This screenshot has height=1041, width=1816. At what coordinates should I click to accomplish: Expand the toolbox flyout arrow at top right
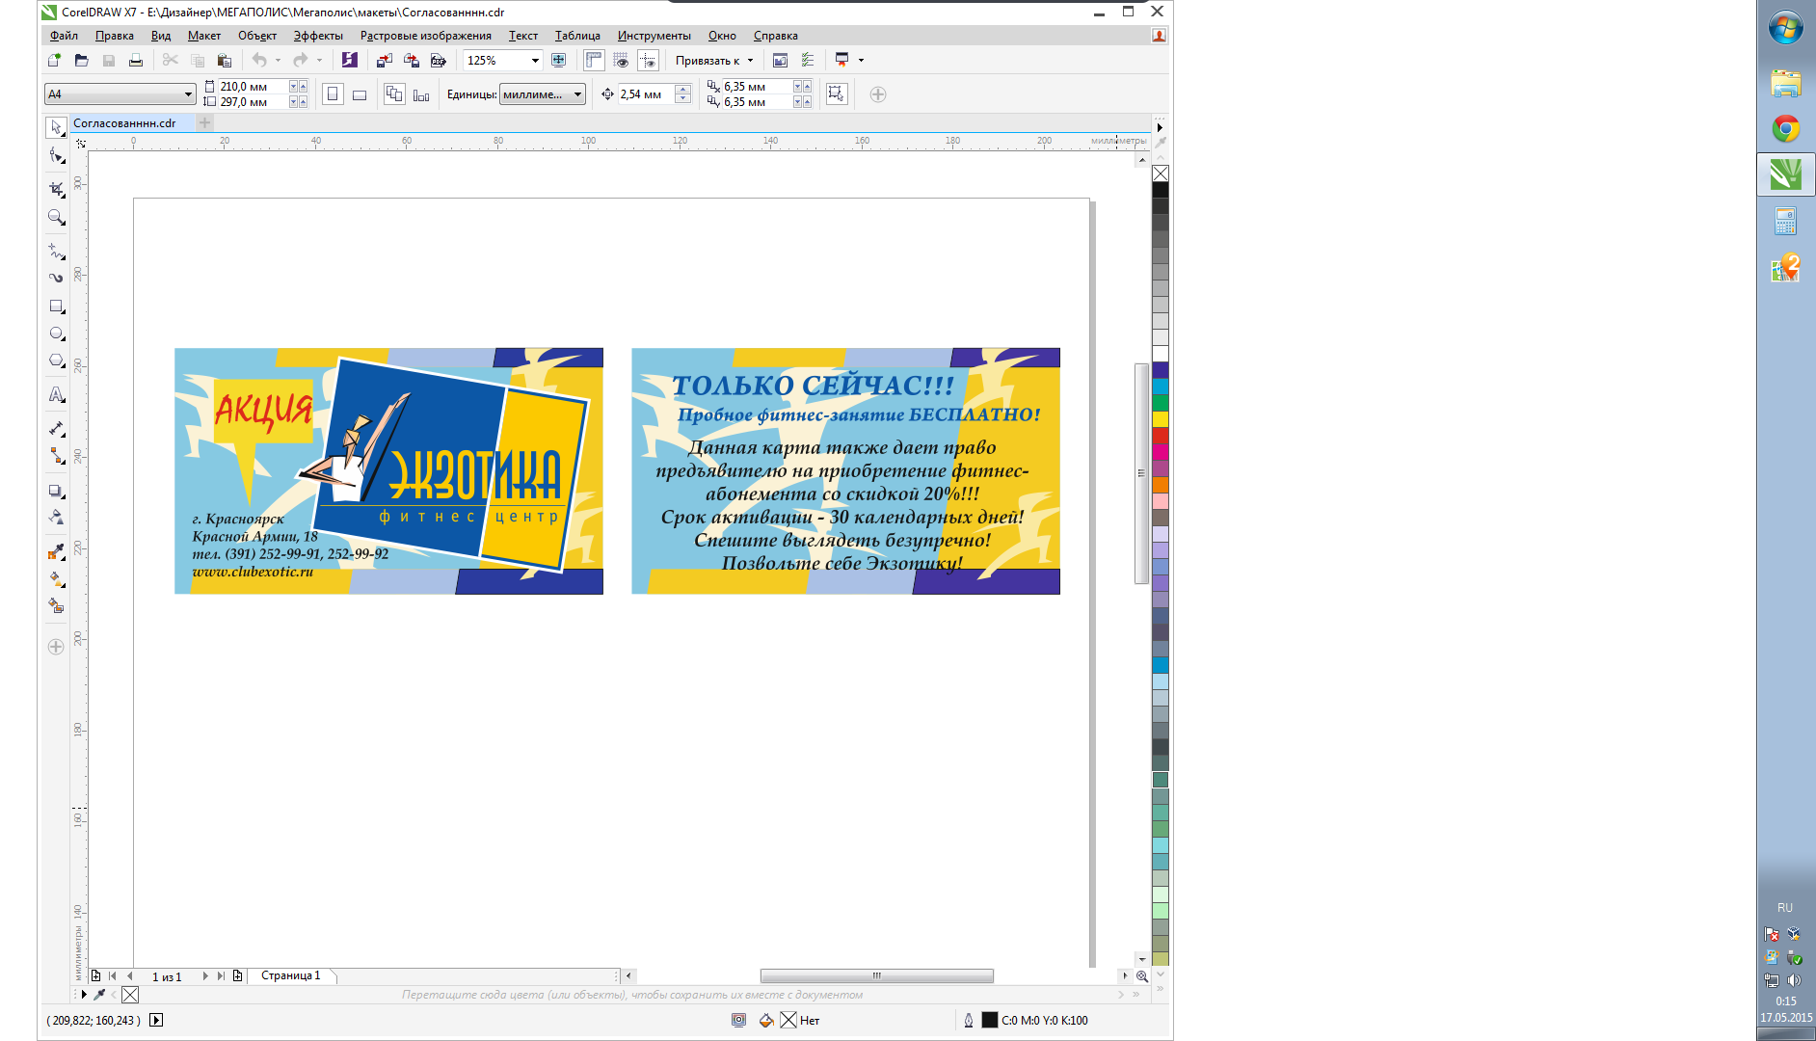[1160, 127]
